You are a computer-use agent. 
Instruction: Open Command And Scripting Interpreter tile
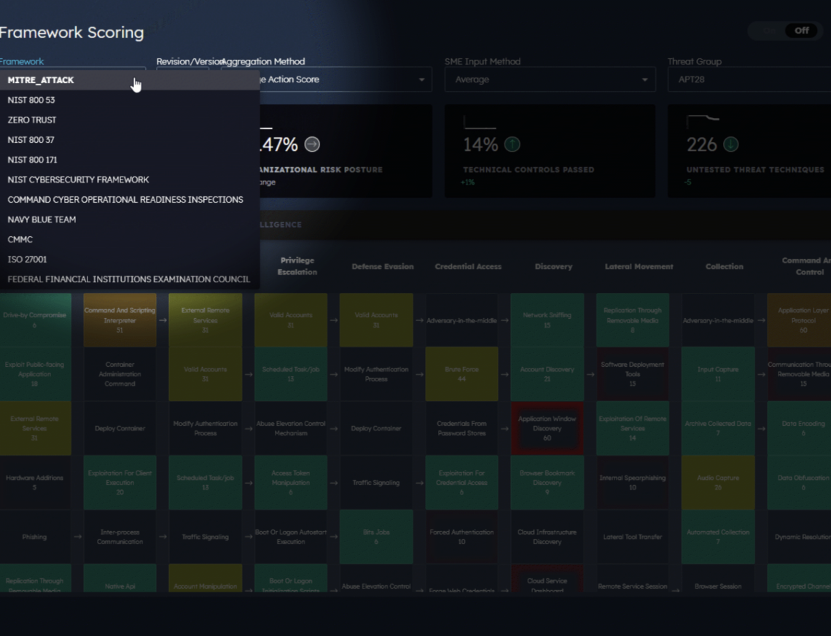point(120,320)
